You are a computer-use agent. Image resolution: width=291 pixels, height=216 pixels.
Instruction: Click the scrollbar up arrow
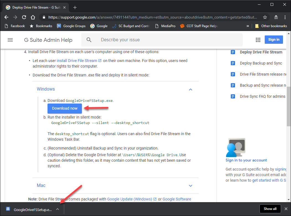click(289, 34)
